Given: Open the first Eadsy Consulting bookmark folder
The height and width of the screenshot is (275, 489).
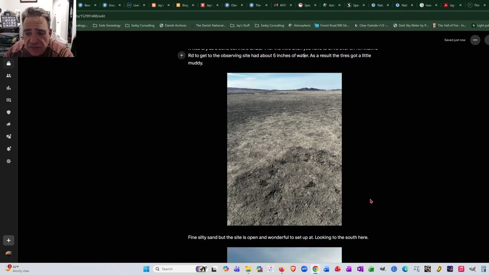Looking at the screenshot, I should click(x=140, y=26).
